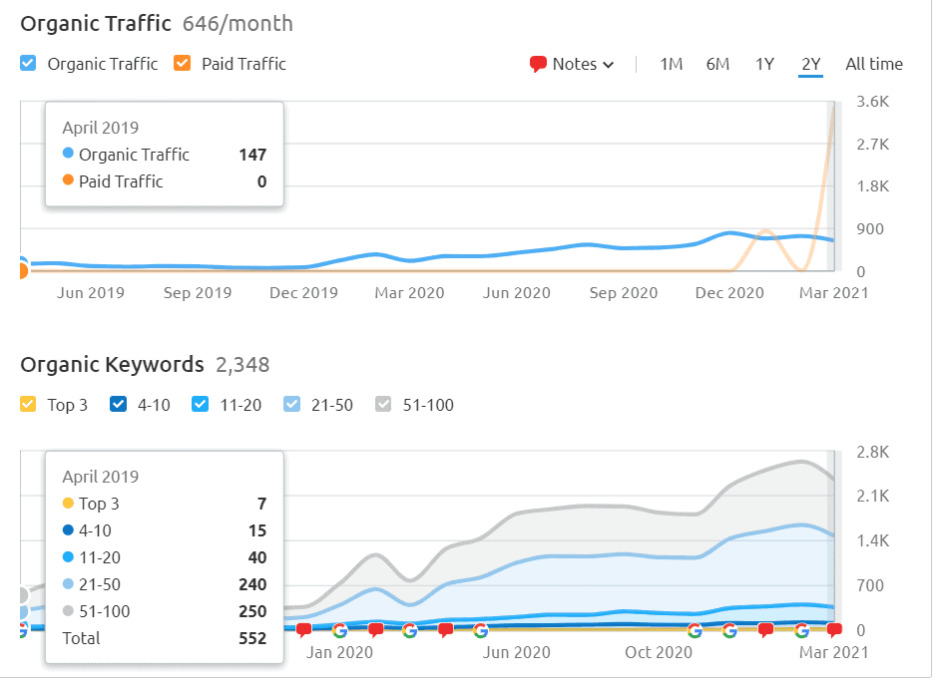Viewport: 942px width, 693px height.
Task: Select second Google marker after Jan 2020
Action: click(410, 630)
